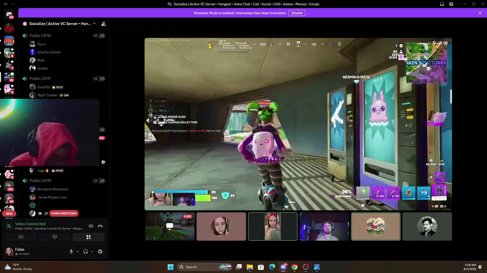Watch the LIVE stream thumbnail tile
Screen dimensions: 487x273
[170, 226]
